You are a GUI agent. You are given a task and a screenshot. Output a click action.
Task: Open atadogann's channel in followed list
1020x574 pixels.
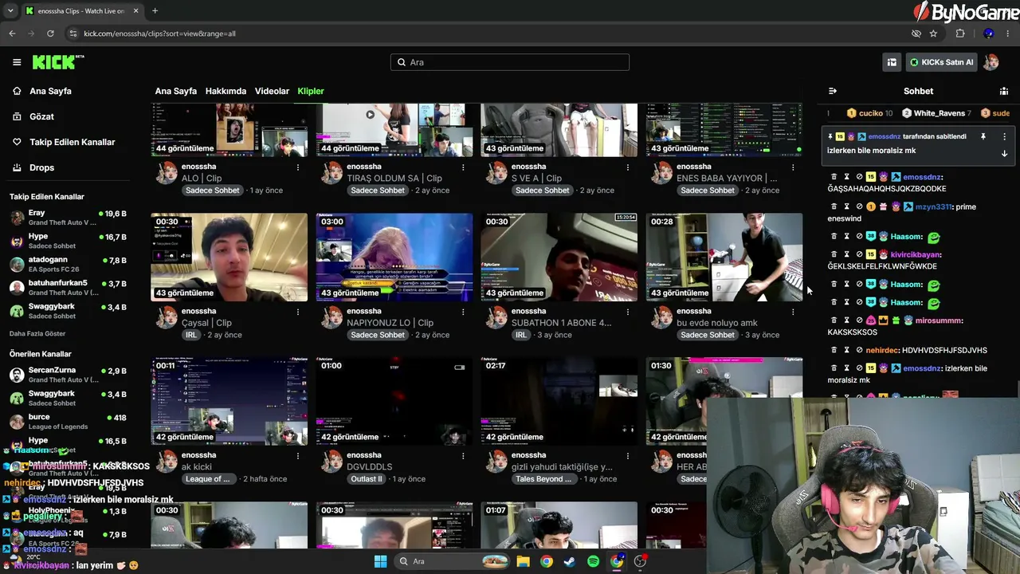click(x=69, y=264)
